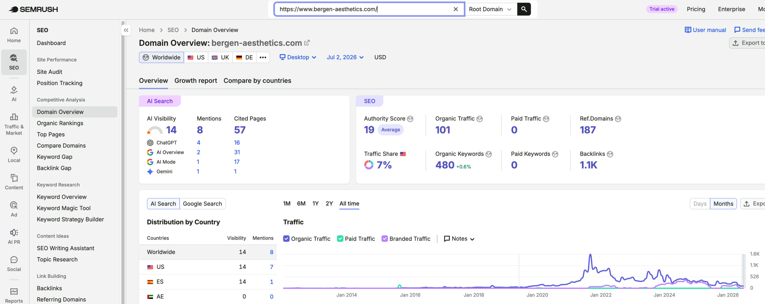Image resolution: width=765 pixels, height=304 pixels.
Task: Open the Root Domain dropdown
Action: 490,9
